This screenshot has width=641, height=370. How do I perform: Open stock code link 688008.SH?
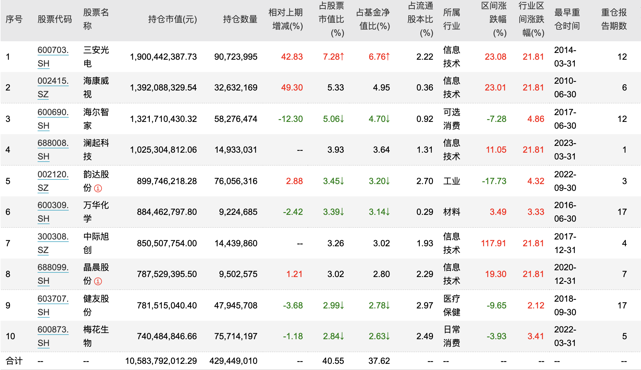click(x=53, y=150)
